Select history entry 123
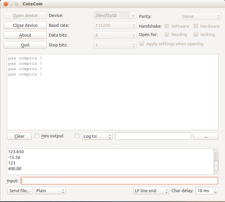This screenshot has height=202, width=225. coord(110,163)
